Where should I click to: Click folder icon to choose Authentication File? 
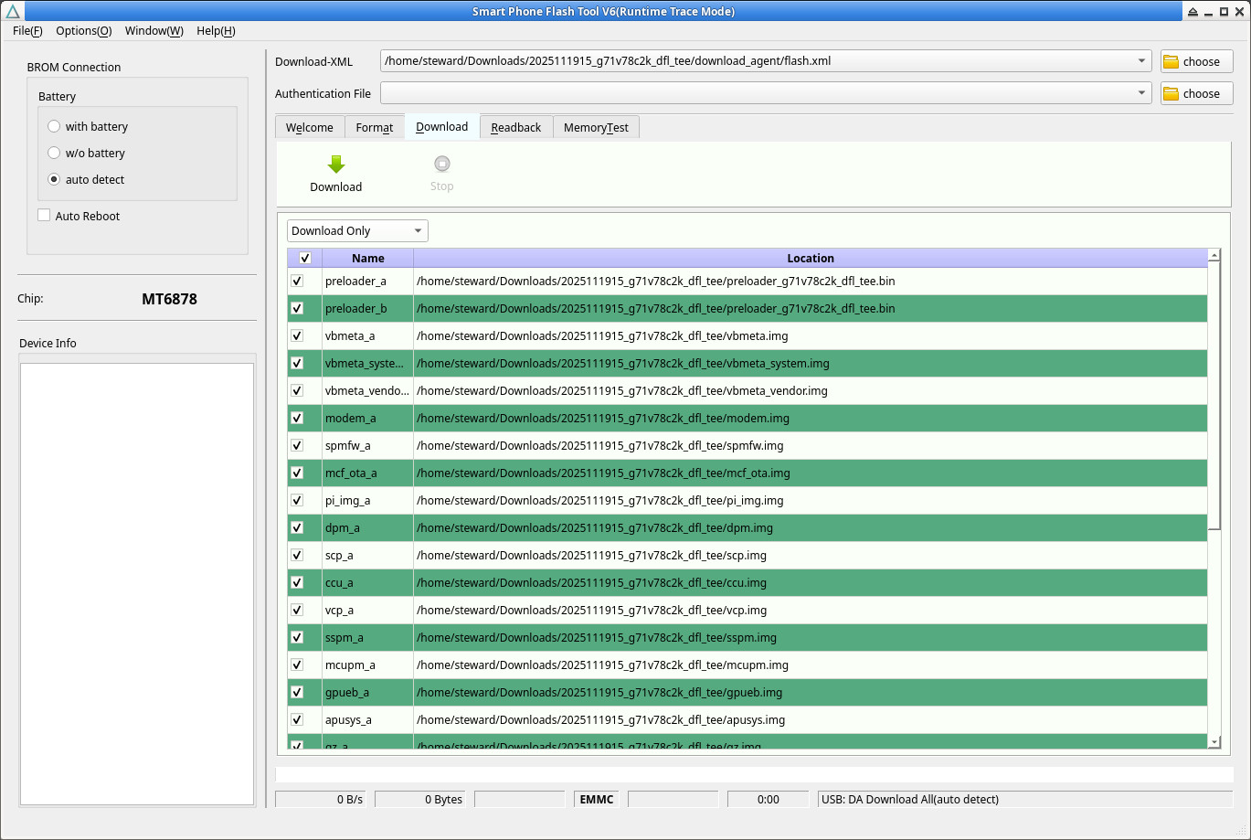(1171, 94)
